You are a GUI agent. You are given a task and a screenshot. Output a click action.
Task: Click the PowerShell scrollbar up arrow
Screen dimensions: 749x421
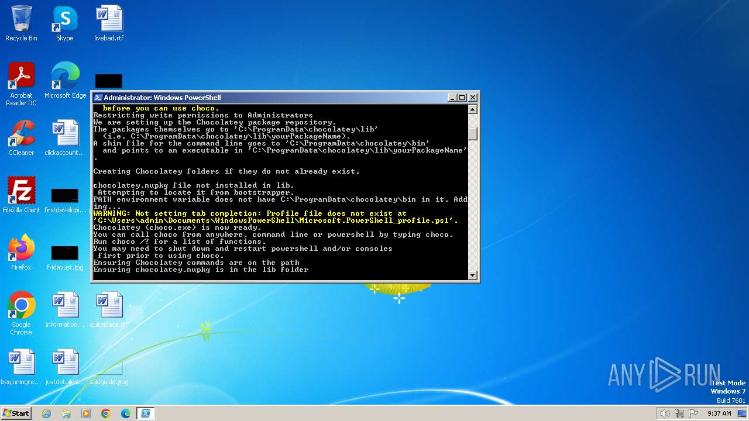(473, 109)
